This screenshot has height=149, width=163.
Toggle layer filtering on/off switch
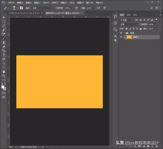tap(156, 20)
